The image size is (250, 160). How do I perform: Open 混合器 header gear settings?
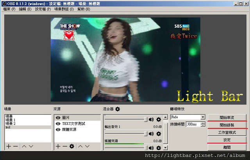[118, 109]
